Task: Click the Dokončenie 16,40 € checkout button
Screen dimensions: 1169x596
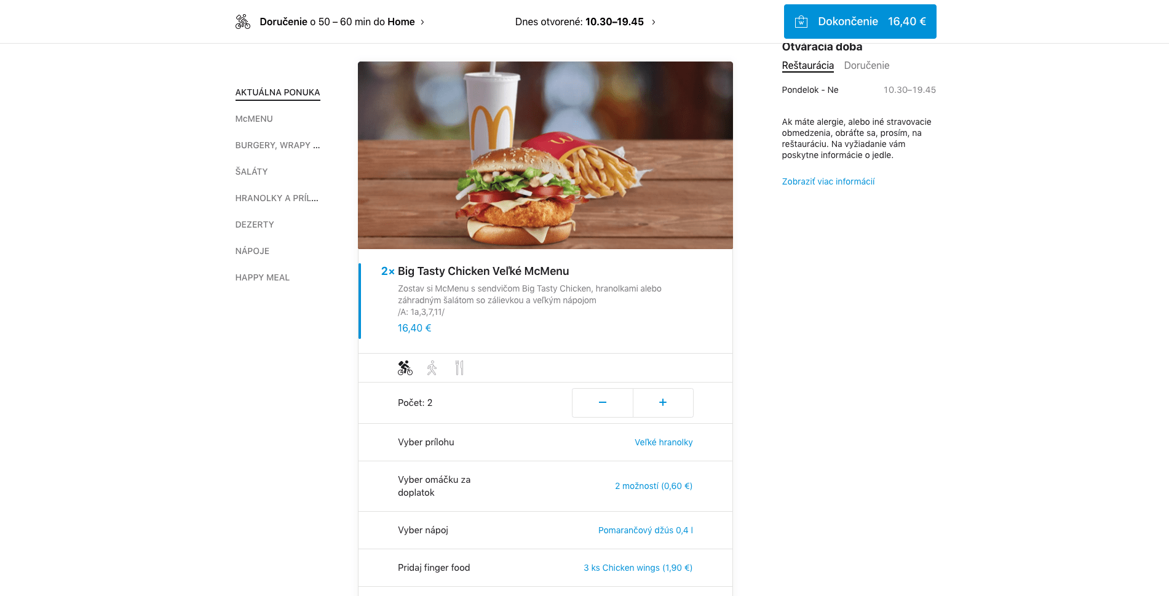Action: (860, 22)
